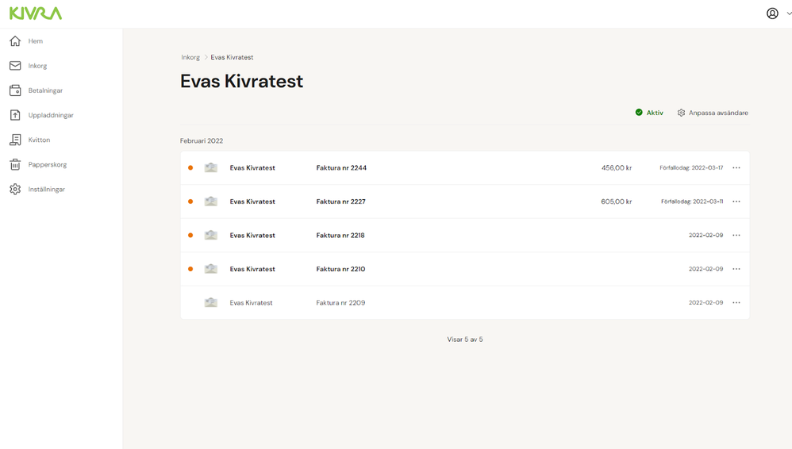792x449 pixels.
Task: Click sender thumbnail of Faktura nr 2209
Action: tap(210, 302)
